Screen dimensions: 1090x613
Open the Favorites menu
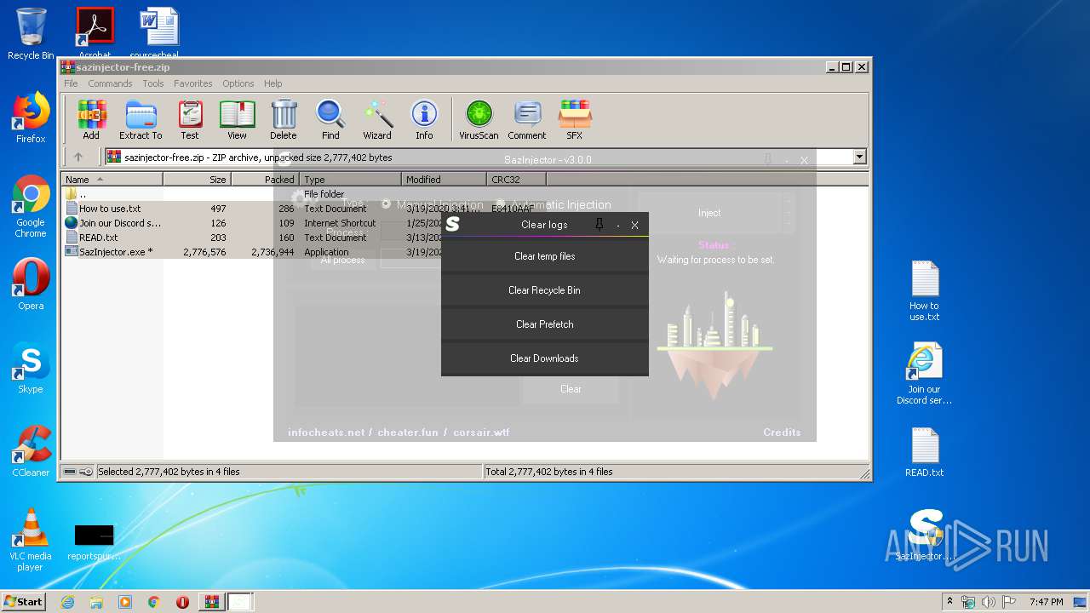(193, 83)
